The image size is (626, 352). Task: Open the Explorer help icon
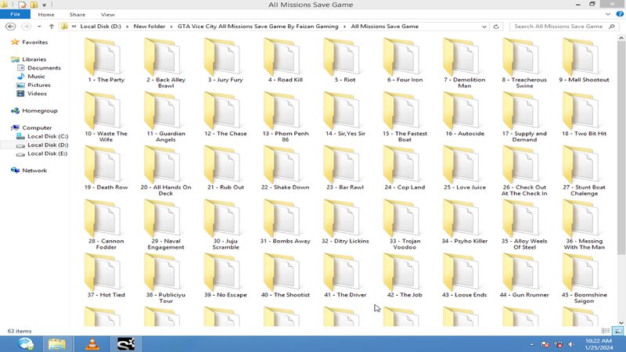pos(620,14)
